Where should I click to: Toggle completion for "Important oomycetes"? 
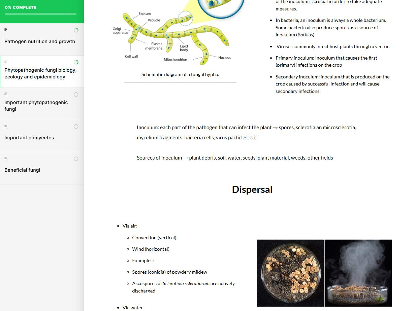pyautogui.click(x=76, y=126)
